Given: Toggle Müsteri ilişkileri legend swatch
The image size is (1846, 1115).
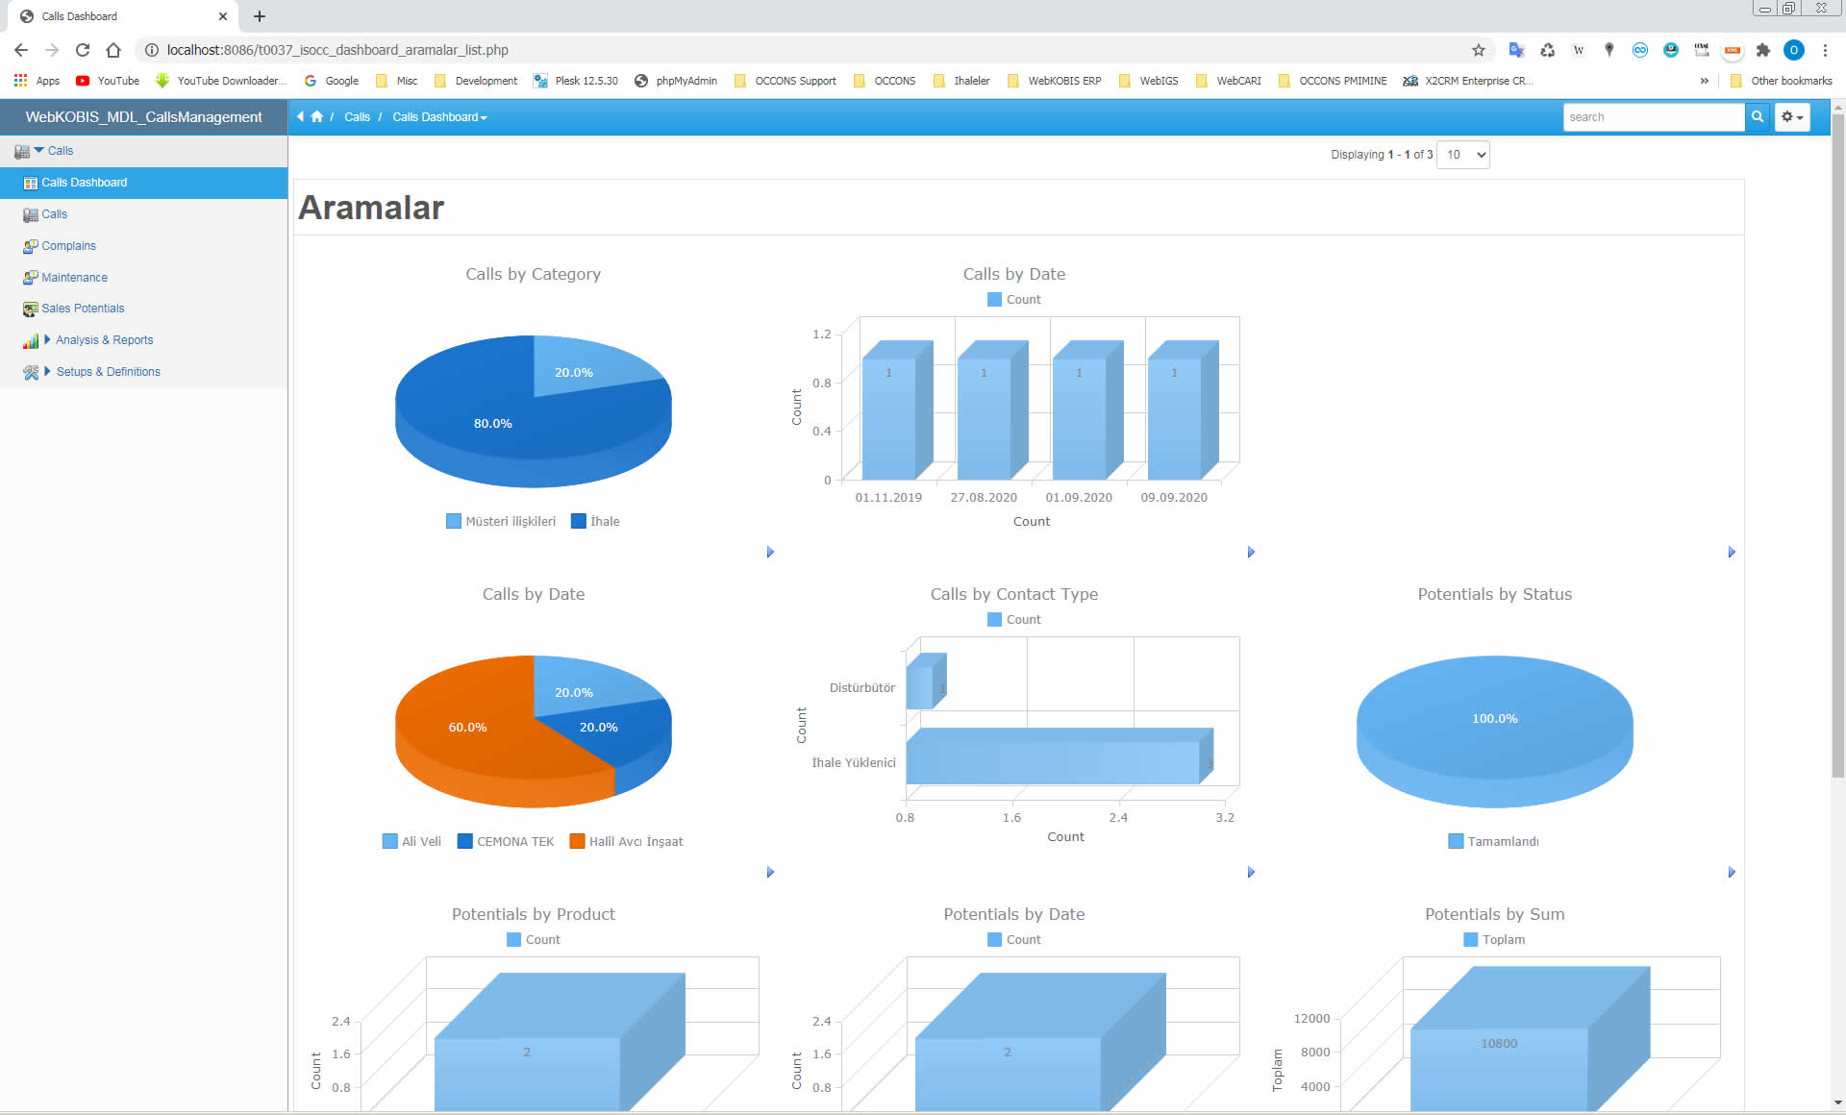Looking at the screenshot, I should click(x=454, y=521).
